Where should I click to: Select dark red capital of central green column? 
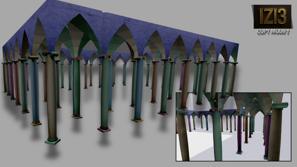point(105,56)
